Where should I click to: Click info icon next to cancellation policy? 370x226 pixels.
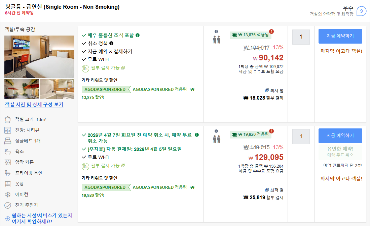click(111, 43)
